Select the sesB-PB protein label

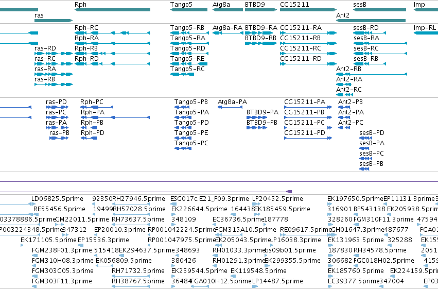click(371, 164)
